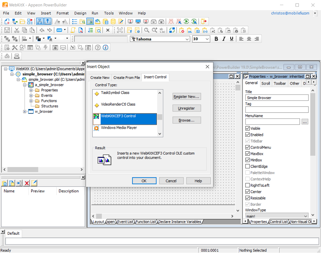Expand the Events folder in tree
The width and height of the screenshot is (321, 253).
click(x=31, y=95)
